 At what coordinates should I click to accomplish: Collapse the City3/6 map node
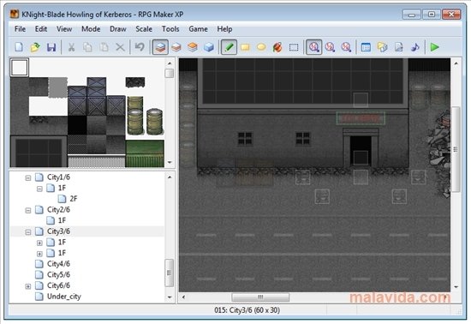coord(28,232)
